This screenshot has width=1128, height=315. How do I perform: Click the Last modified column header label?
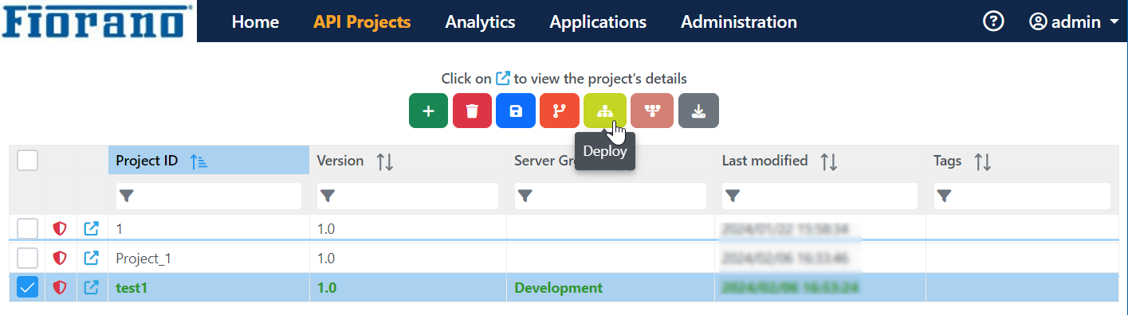click(x=765, y=161)
